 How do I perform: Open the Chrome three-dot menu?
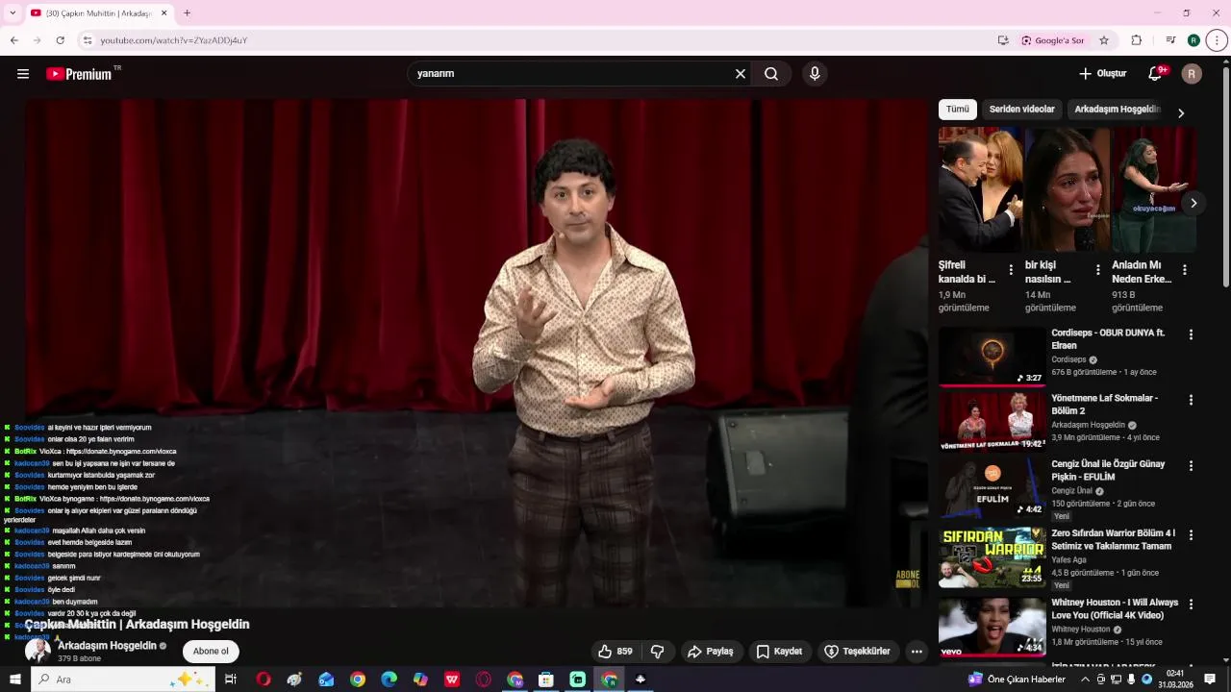(x=1217, y=40)
